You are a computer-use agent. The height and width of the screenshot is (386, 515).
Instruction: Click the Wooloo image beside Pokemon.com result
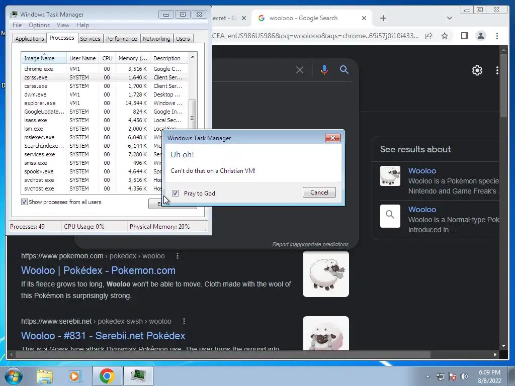(326, 274)
